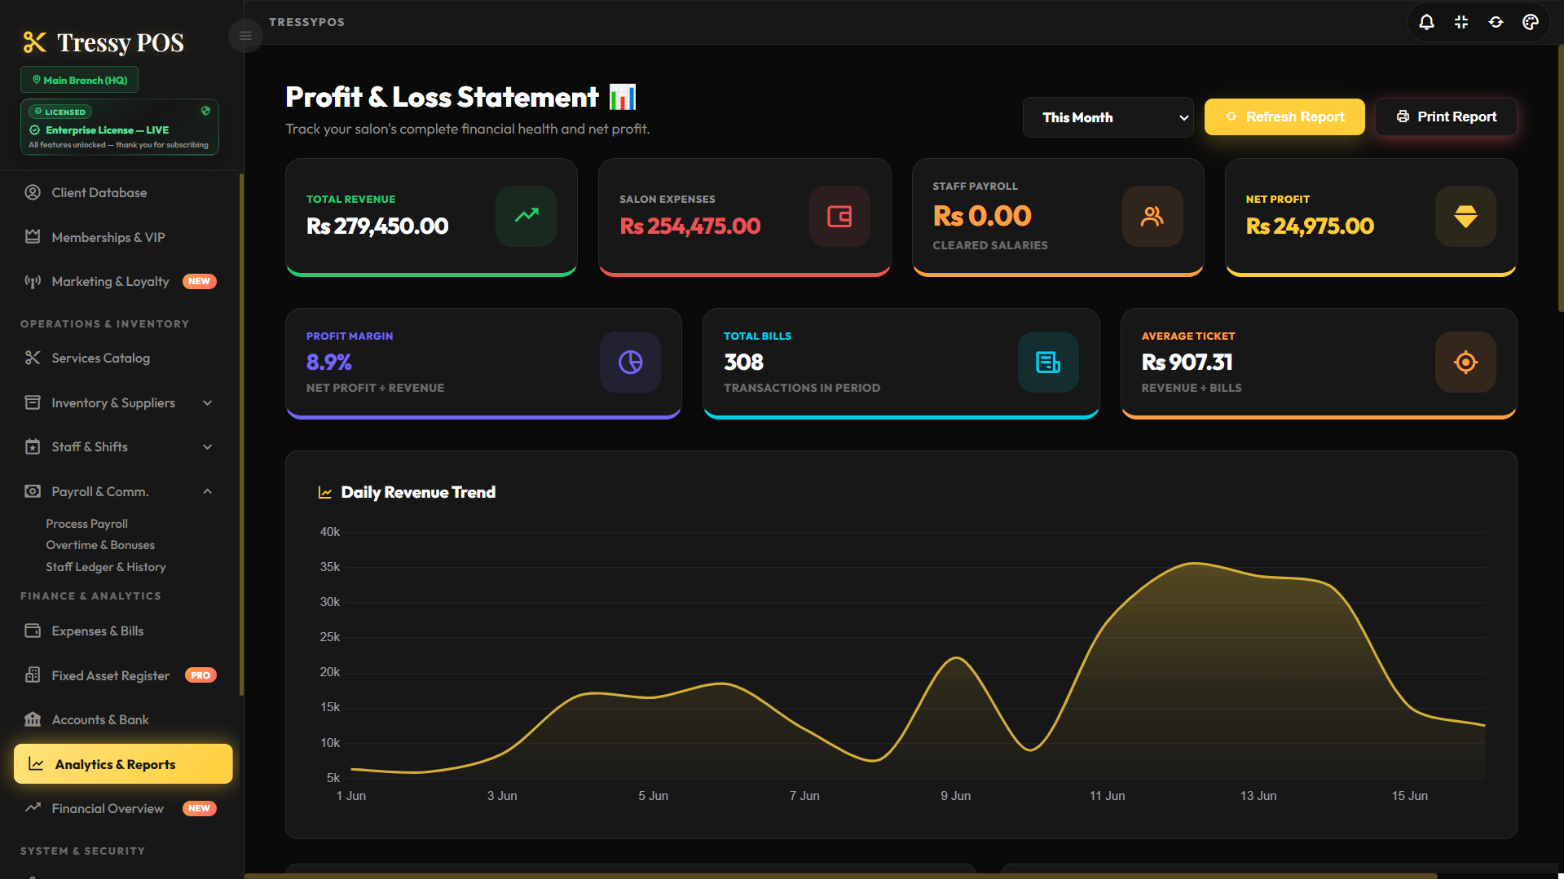
Task: Click the Enterprise License LIVE box
Action: 120,127
